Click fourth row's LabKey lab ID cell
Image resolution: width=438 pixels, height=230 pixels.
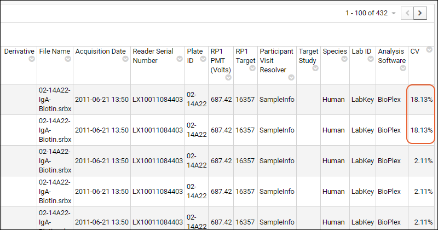[x=362, y=192]
